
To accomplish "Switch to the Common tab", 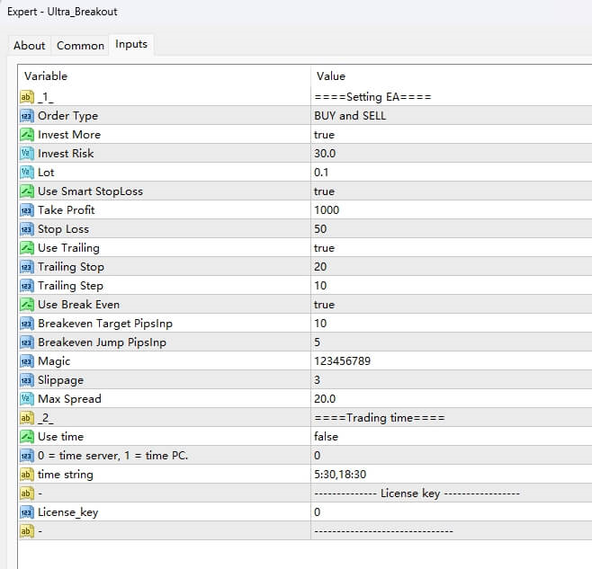I will coord(80,45).
